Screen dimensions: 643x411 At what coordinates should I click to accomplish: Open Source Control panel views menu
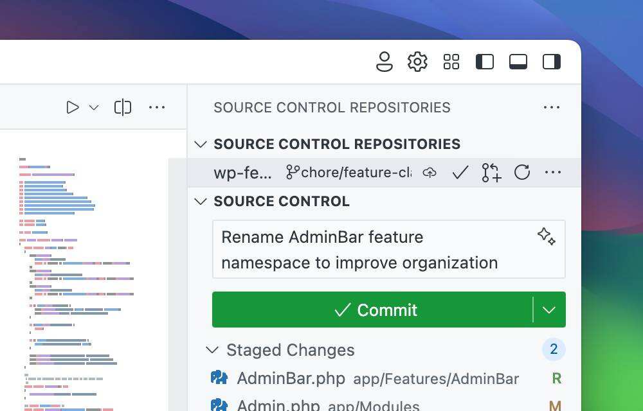[x=552, y=107]
